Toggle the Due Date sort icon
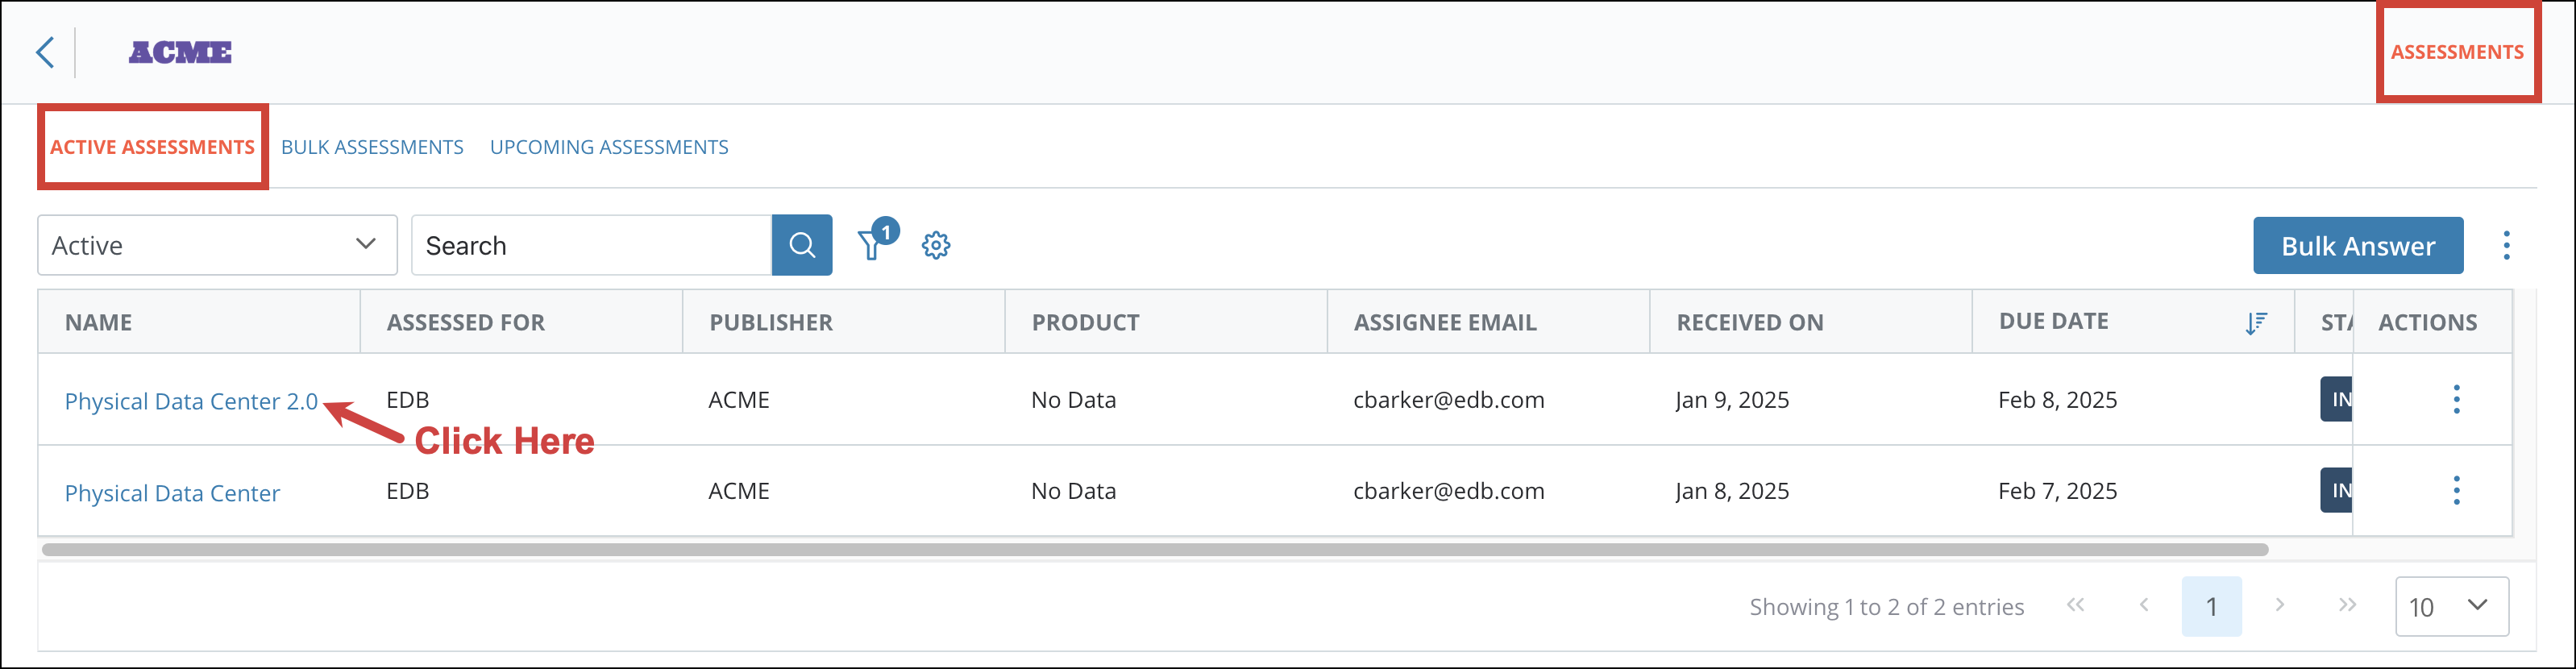This screenshot has height=669, width=2576. point(2256,322)
